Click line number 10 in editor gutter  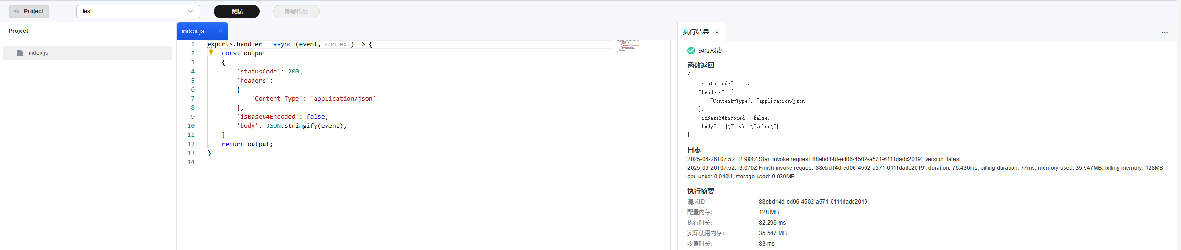[191, 126]
